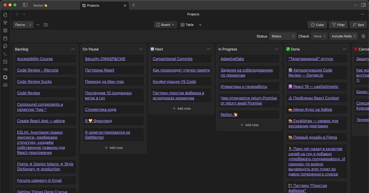Toggle the right sidebar icon in the title bar
Image resolution: width=369 pixels, height=193 pixels.
point(363,5)
